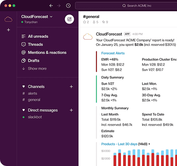Expand Show more sidebar items
Image resolution: width=177 pixels, height=166 pixels.
pos(37,68)
